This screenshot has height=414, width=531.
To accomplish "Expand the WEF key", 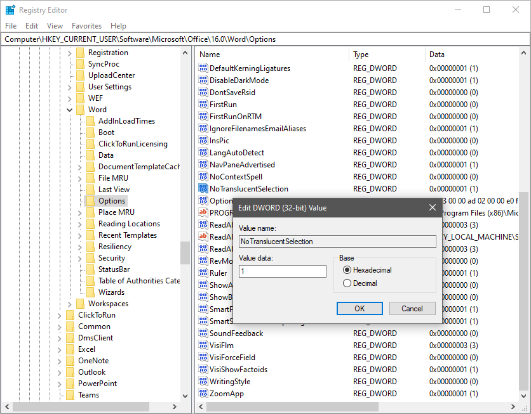I will 69,99.
